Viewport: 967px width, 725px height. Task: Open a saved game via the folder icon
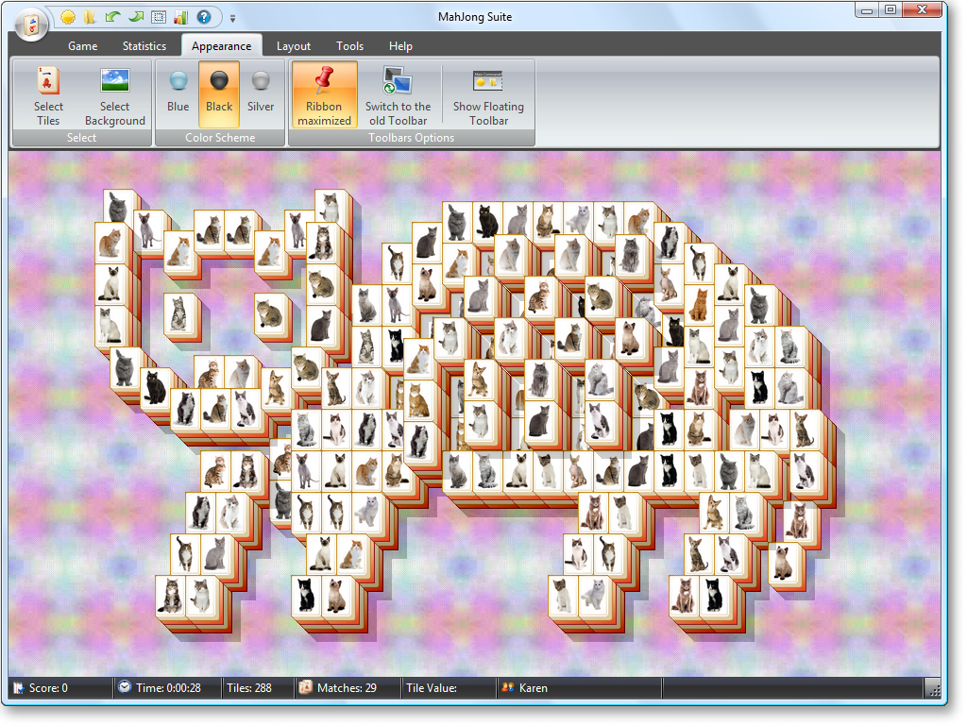tap(90, 17)
